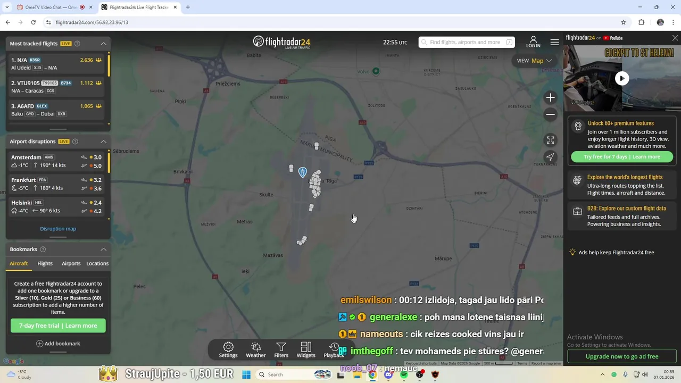Select the blue airport pin marker
The width and height of the screenshot is (681, 383).
coord(302,172)
